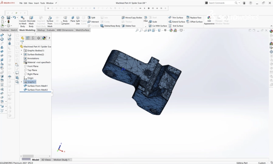Click the user login icon in title bar
The height and width of the screenshot is (164, 273).
point(244,3)
